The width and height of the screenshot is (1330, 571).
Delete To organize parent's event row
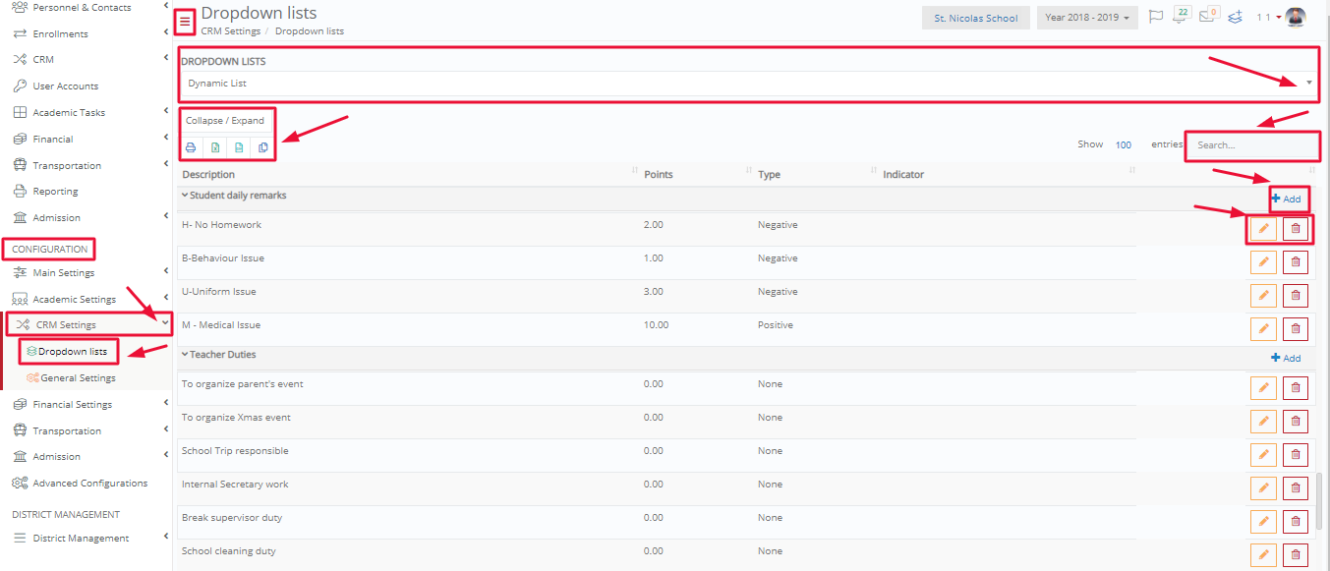(x=1296, y=388)
